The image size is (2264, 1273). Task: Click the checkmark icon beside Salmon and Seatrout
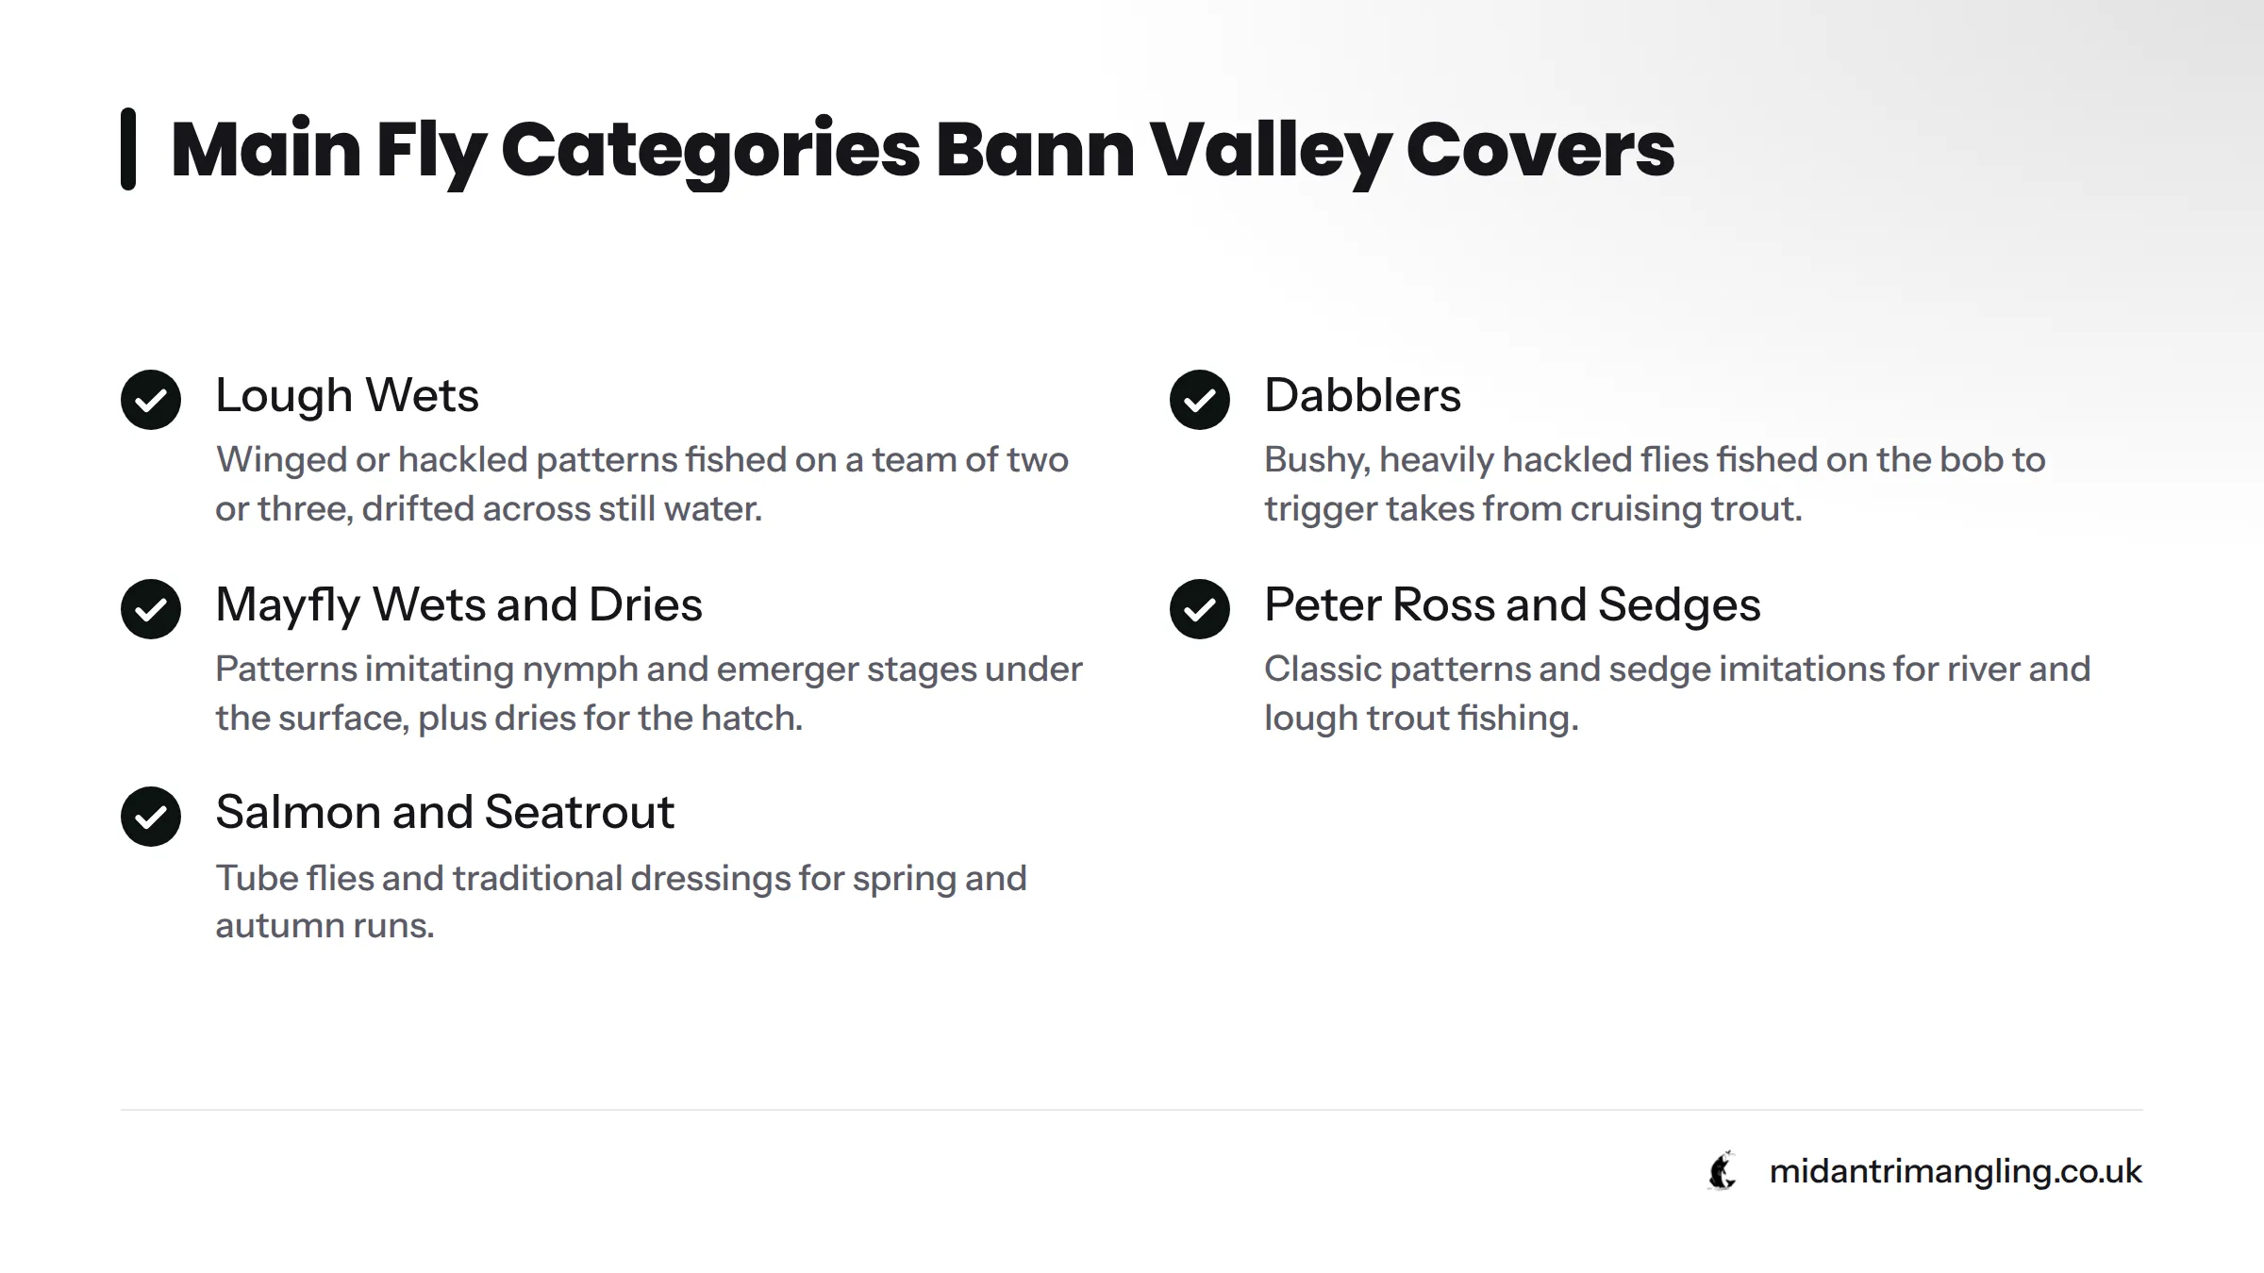[151, 817]
